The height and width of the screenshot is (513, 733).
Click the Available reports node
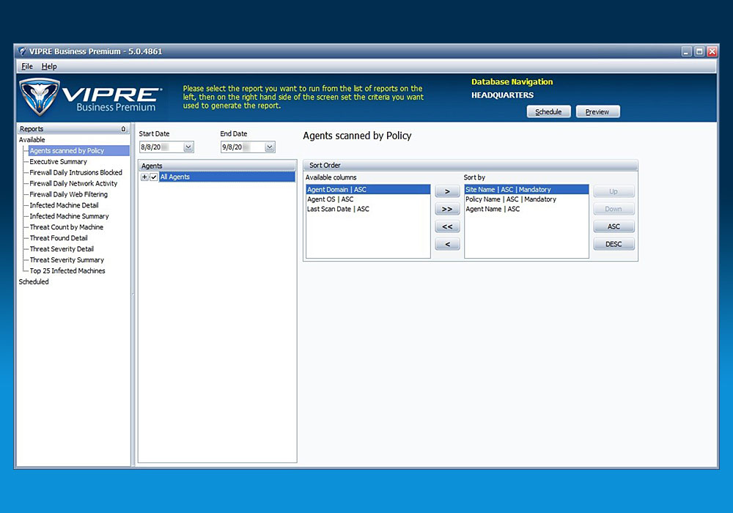(x=32, y=140)
